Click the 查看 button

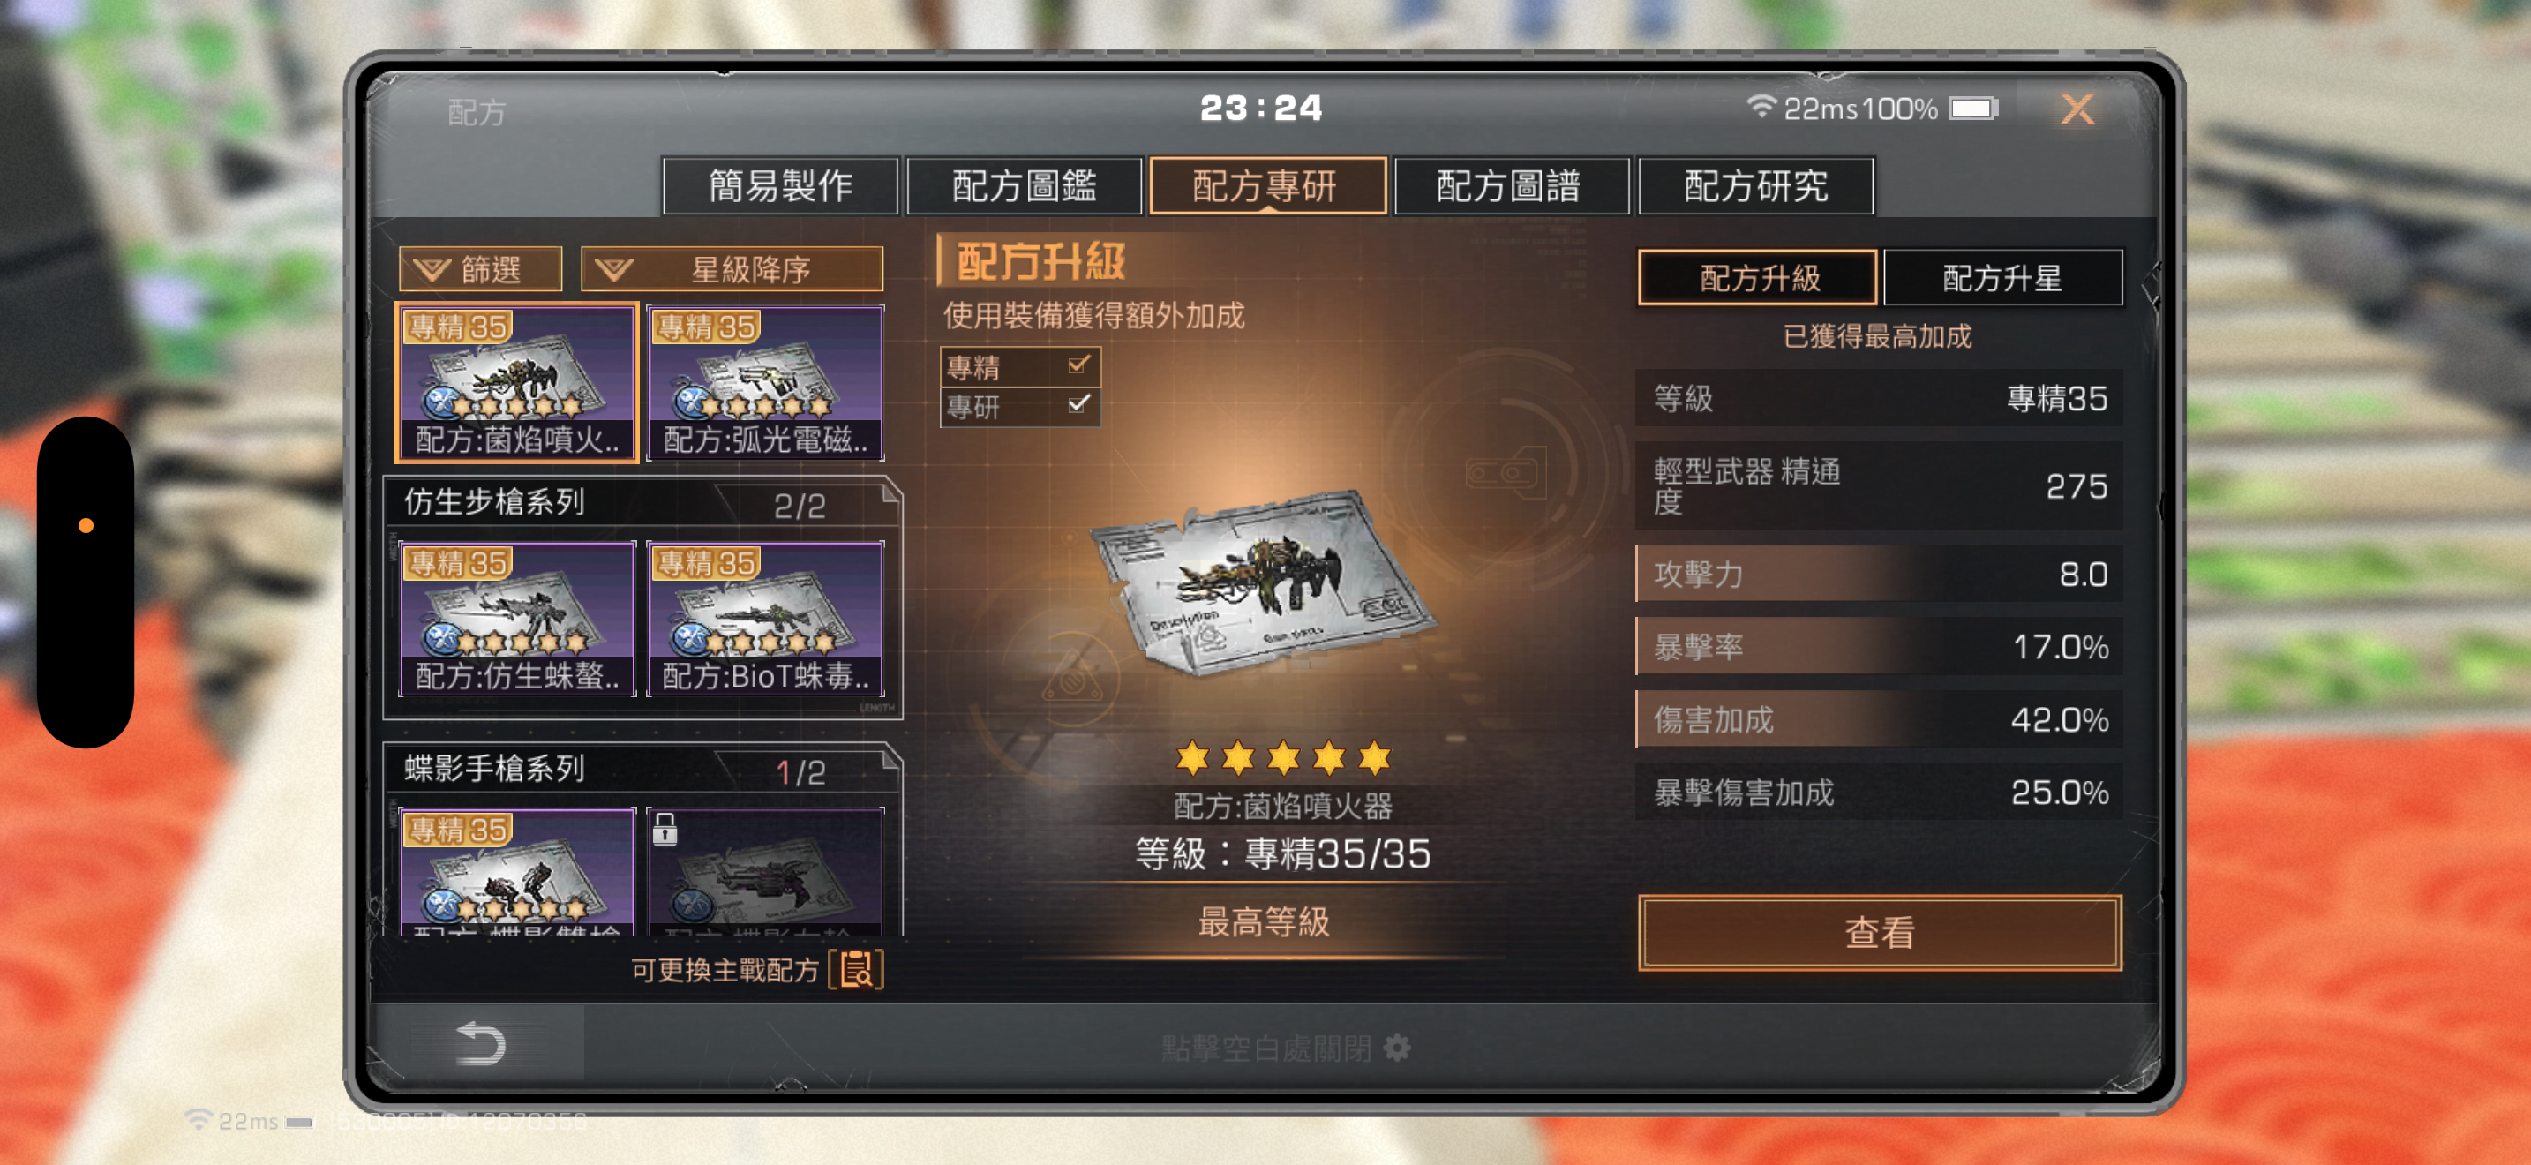[1879, 932]
